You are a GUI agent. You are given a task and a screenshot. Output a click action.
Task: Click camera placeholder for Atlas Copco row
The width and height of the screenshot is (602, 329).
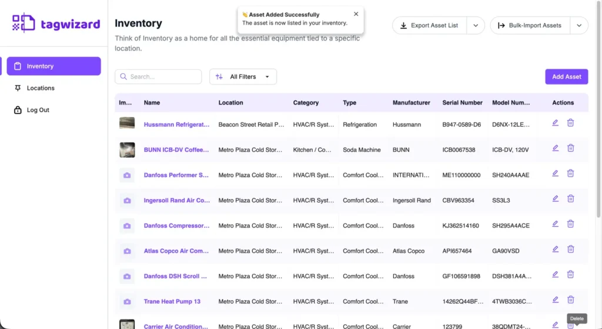[x=127, y=251]
